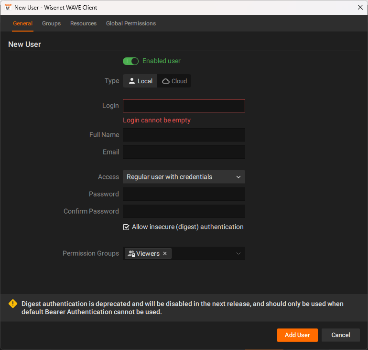Open the Groups tab
This screenshot has height=350, width=368.
click(52, 23)
